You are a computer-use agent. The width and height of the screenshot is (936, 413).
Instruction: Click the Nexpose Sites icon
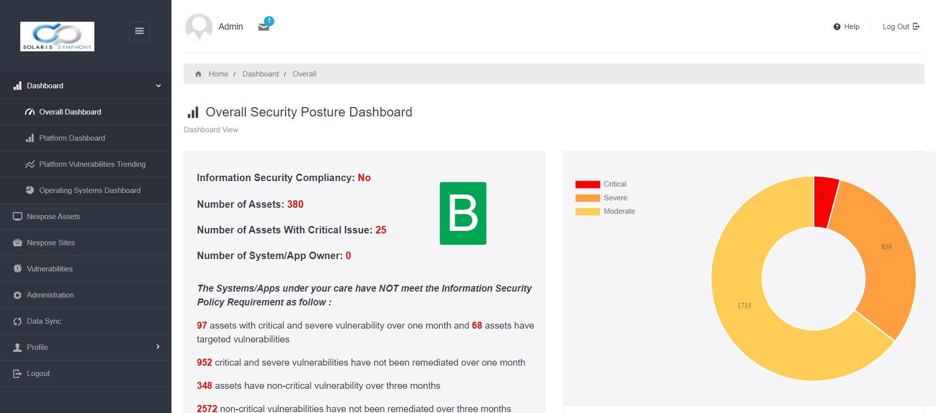pyautogui.click(x=17, y=243)
